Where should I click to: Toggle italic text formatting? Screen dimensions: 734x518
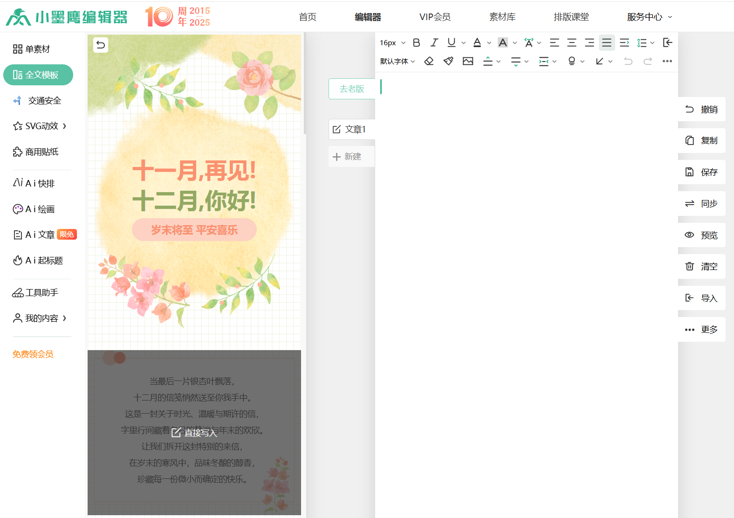pos(434,43)
